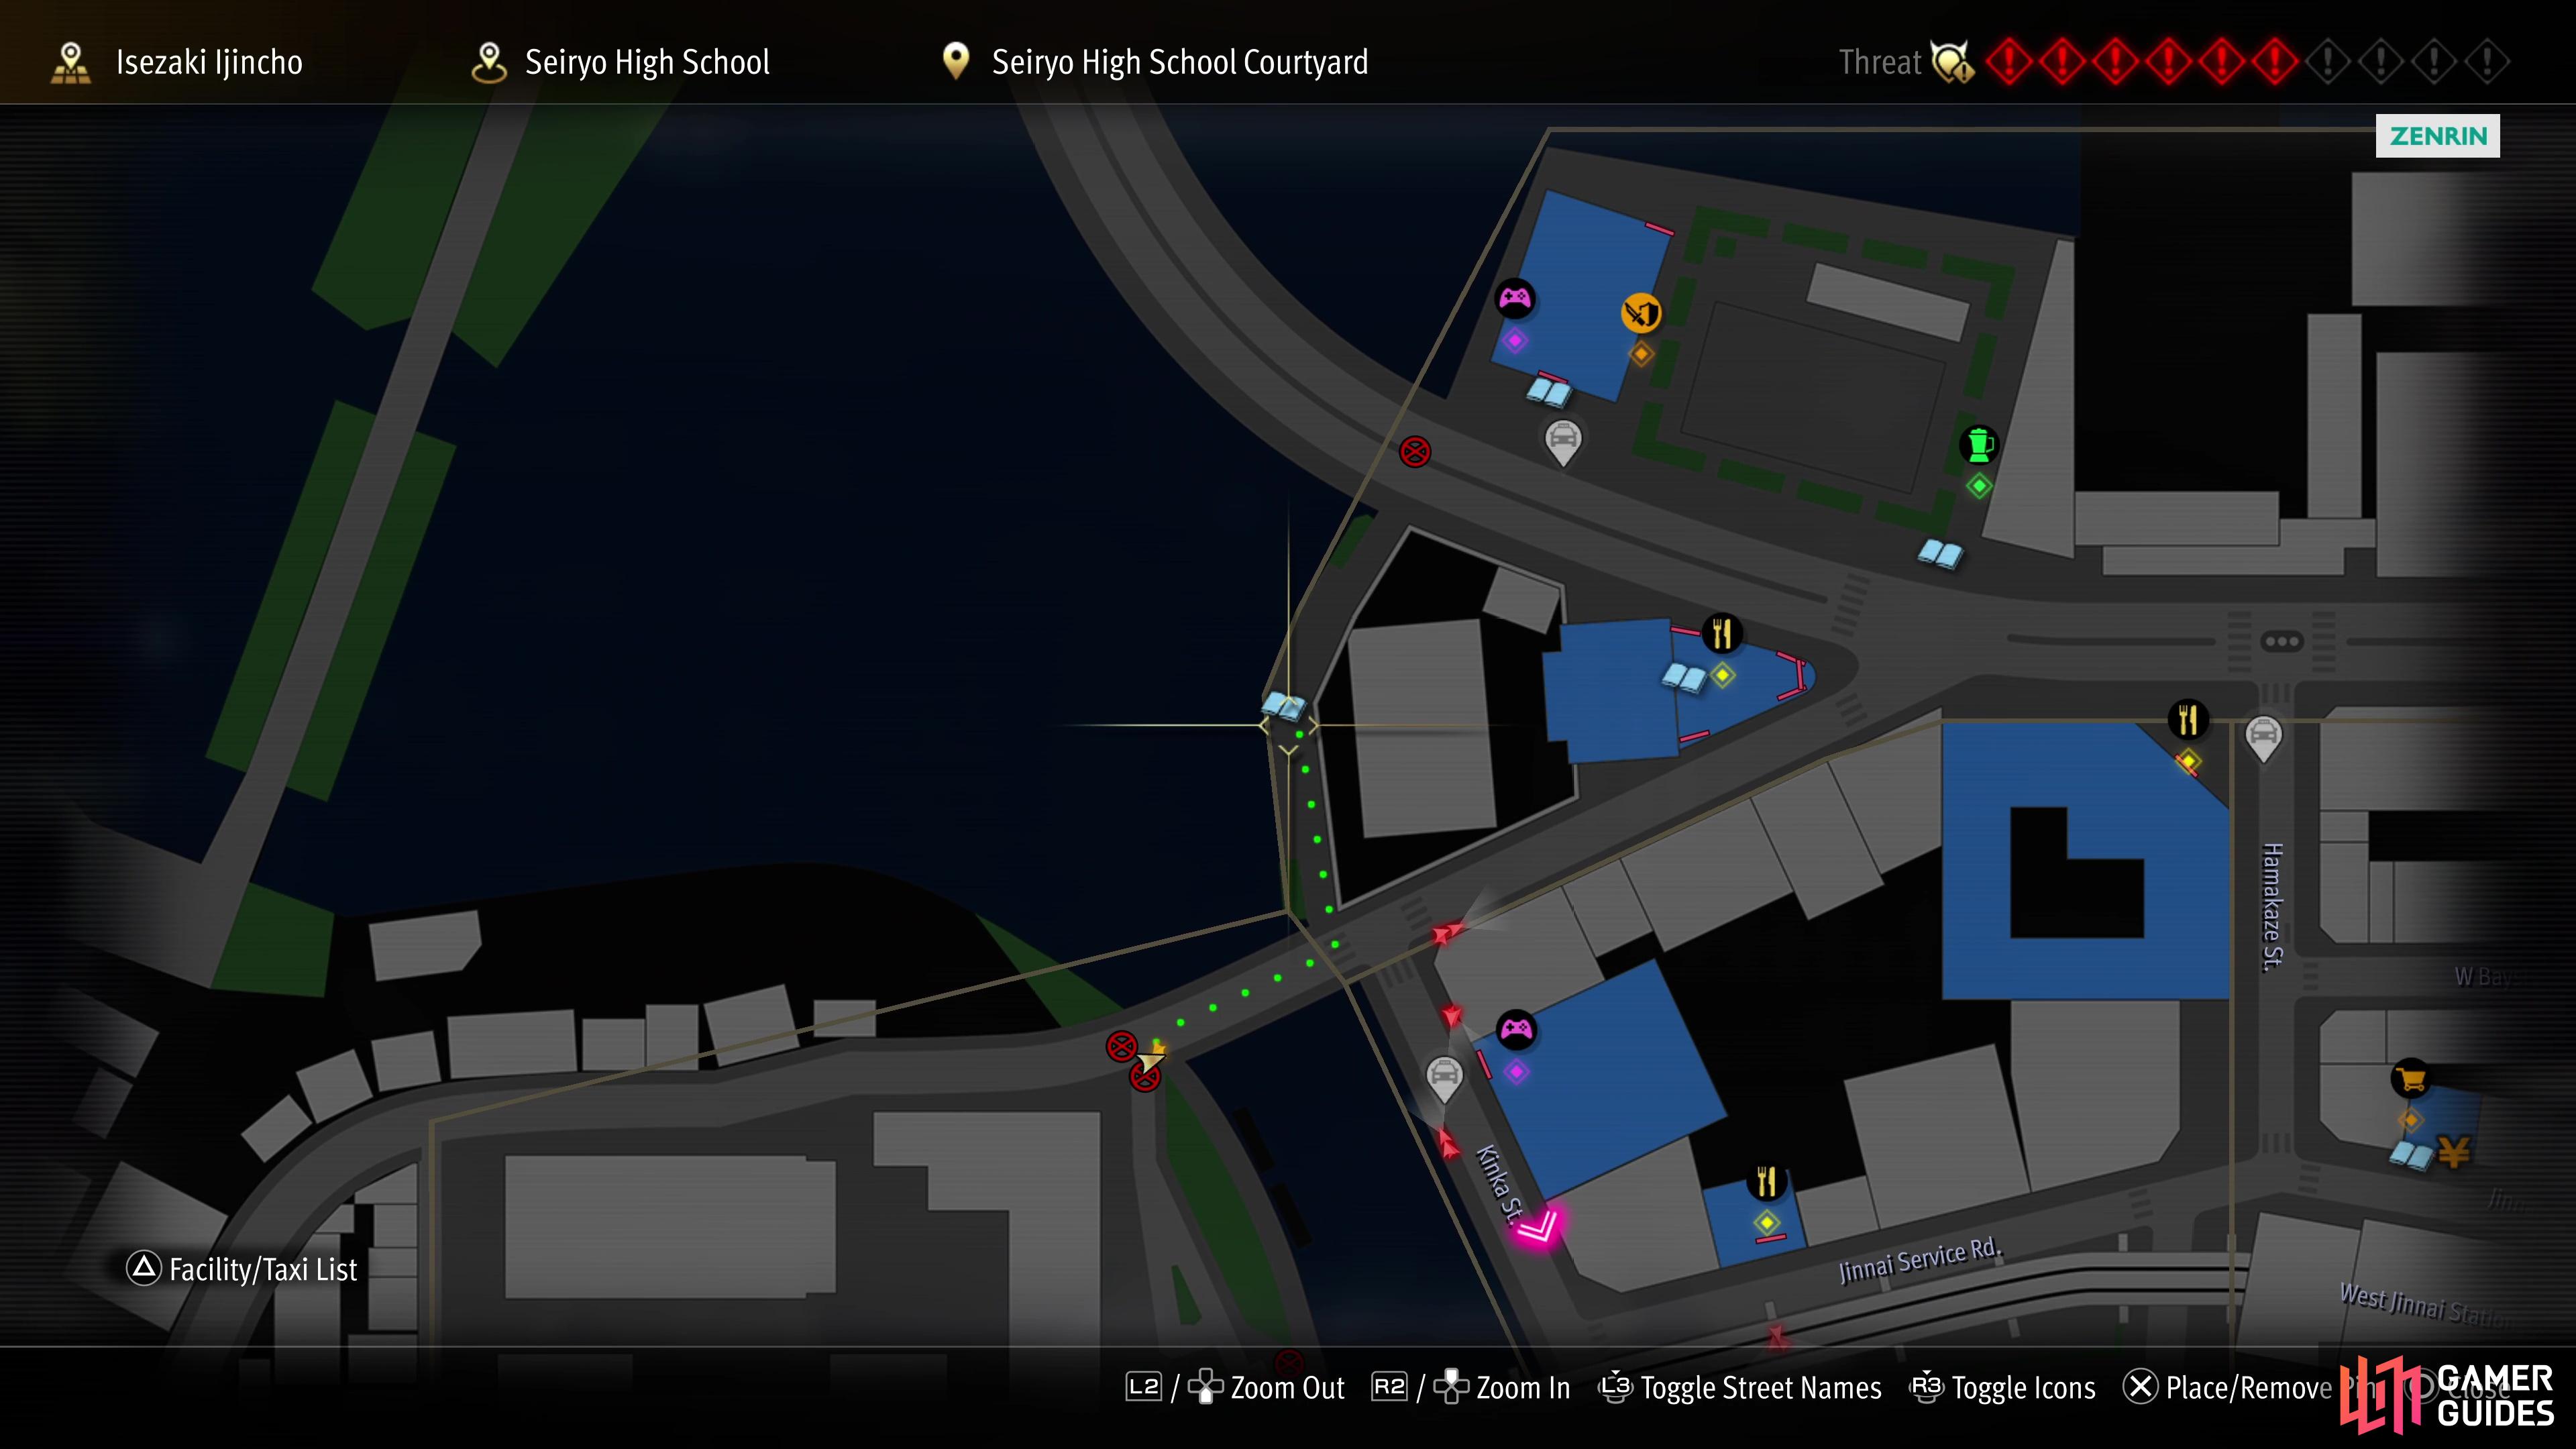Click the arcade gamepad icon on the northern blue building
This screenshot has width=2576, height=1449.
click(1514, 298)
